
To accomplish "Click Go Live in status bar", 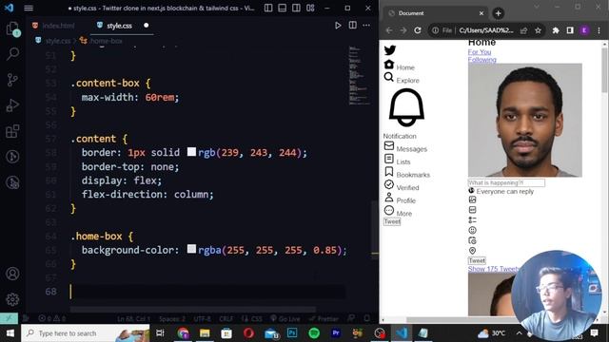I will coord(285,319).
